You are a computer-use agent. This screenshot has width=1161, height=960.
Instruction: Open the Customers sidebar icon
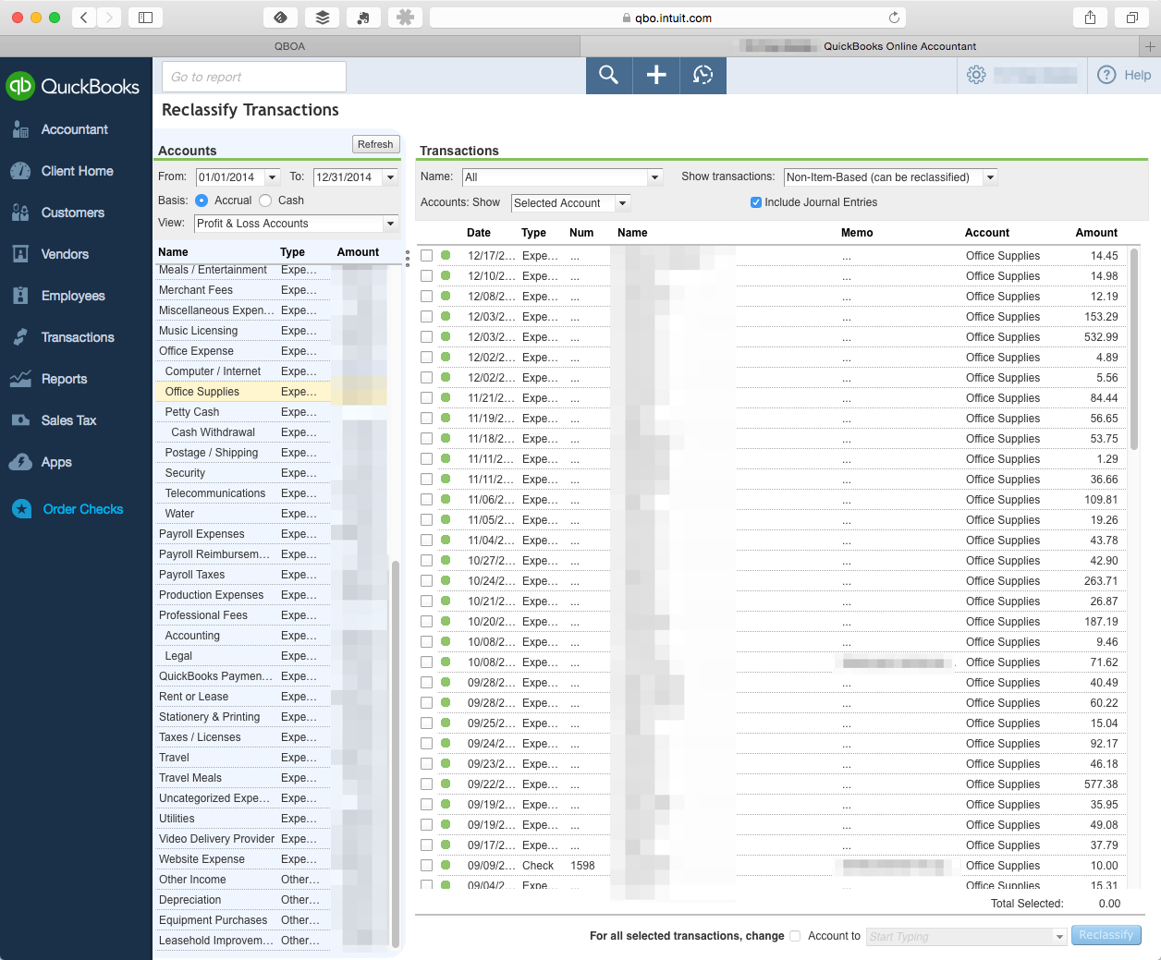tap(20, 213)
